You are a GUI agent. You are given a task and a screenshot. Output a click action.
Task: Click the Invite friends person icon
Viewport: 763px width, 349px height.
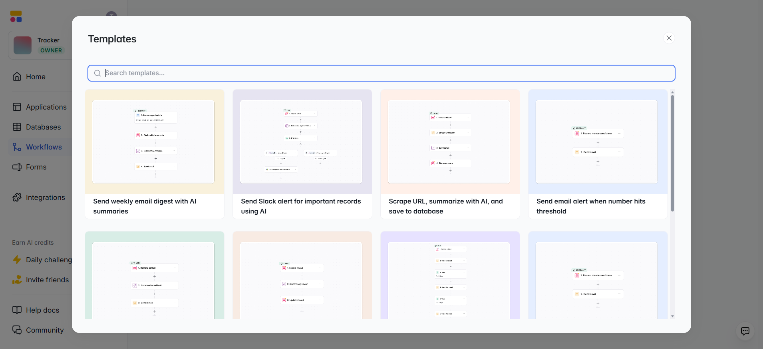click(x=17, y=280)
